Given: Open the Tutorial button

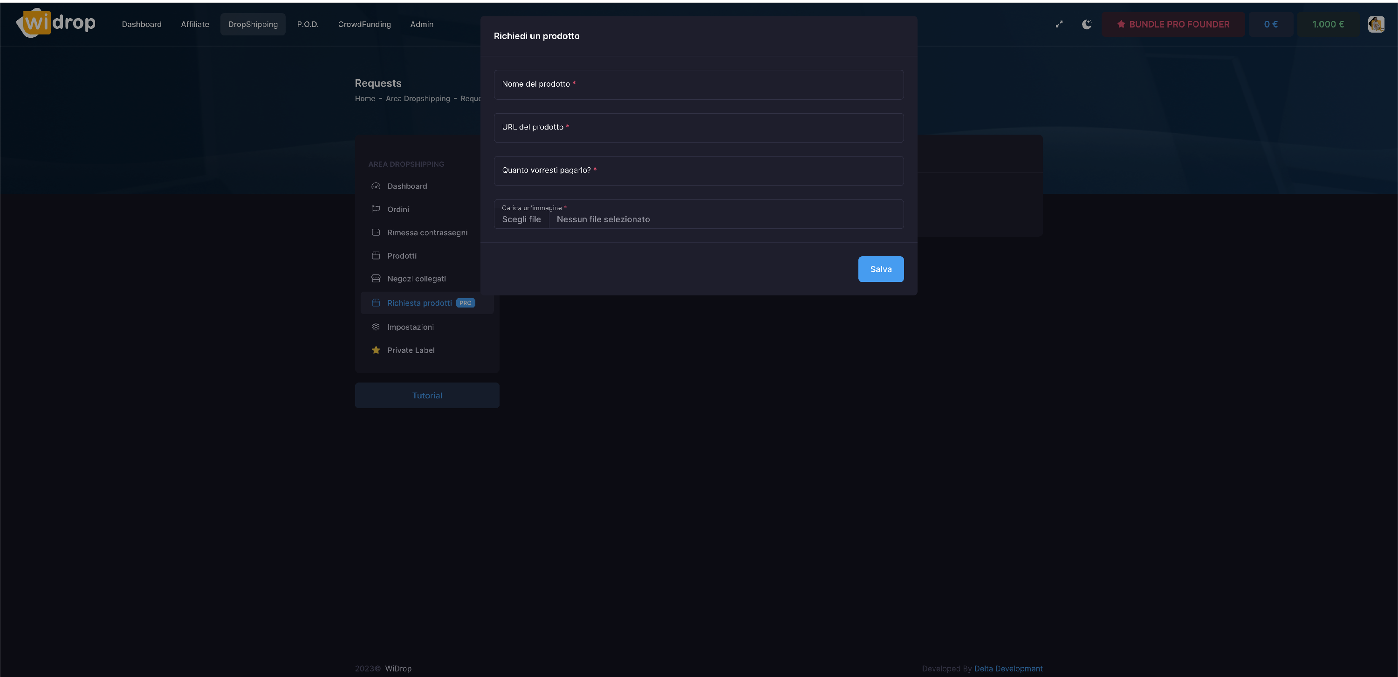Looking at the screenshot, I should [x=427, y=396].
